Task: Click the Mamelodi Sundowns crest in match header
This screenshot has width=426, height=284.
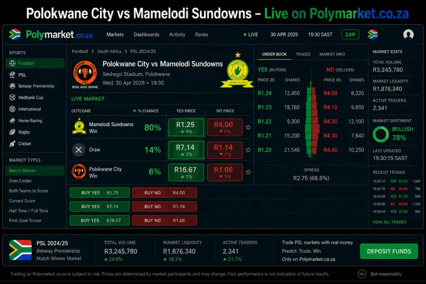Action: coord(238,70)
